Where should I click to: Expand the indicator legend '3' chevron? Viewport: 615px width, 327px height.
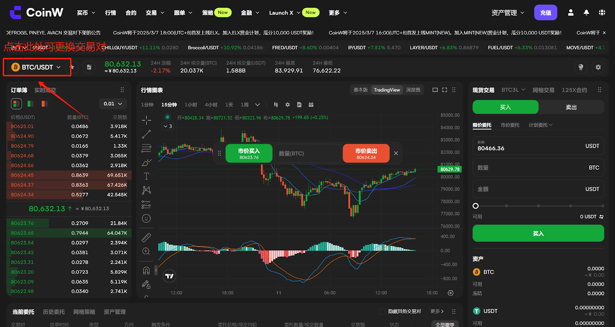(168, 126)
